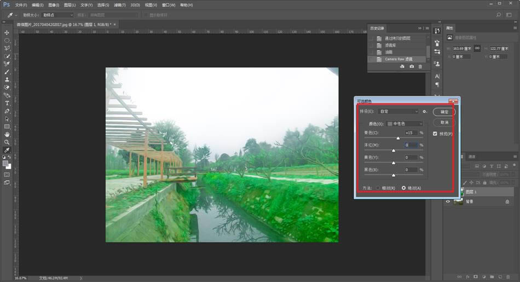This screenshot has height=282, width=520.
Task: Click the trash icon in History panel
Action: click(420, 66)
